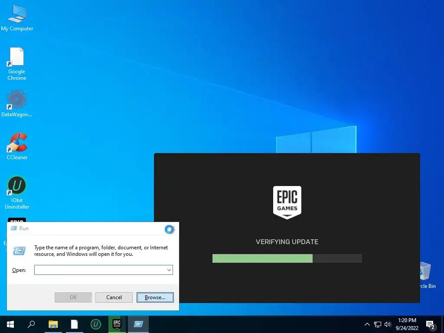Switch to IObit Uninstaller in taskbar

(96, 324)
